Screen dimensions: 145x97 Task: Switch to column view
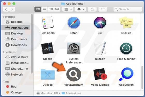[51, 9]
